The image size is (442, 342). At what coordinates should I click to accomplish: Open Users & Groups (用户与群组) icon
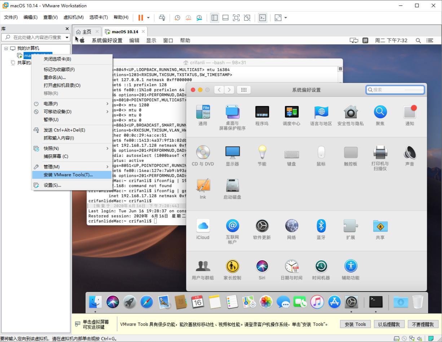203,266
